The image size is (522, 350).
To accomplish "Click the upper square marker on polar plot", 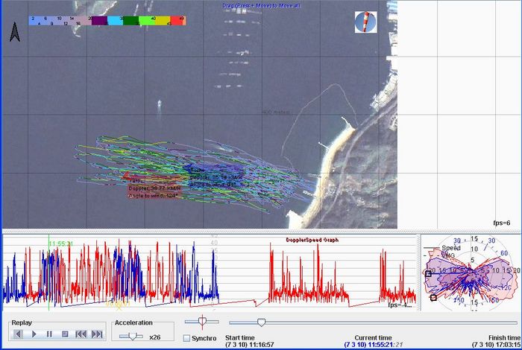I will [x=428, y=274].
